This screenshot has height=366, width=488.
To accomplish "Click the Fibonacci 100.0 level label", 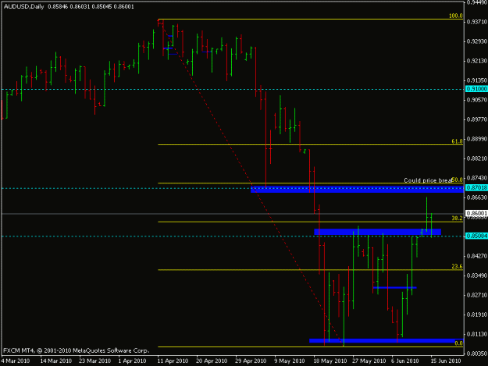I will (456, 16).
